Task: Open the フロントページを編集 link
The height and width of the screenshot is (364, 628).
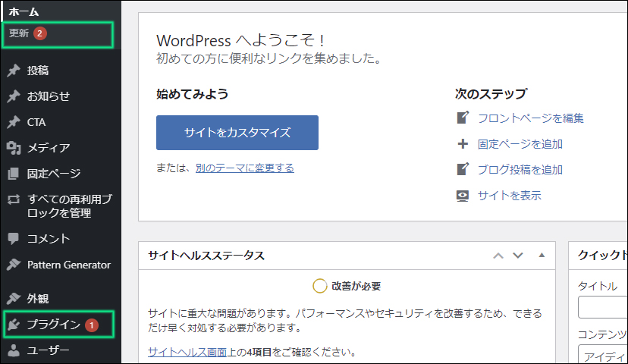Action: point(530,118)
